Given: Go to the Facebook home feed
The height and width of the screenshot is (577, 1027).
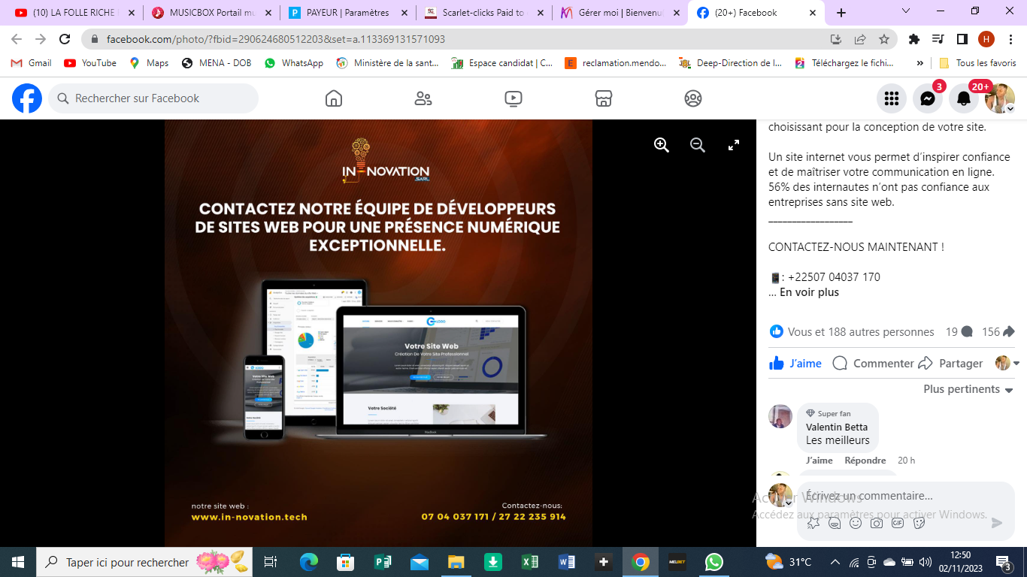Looking at the screenshot, I should tap(334, 98).
